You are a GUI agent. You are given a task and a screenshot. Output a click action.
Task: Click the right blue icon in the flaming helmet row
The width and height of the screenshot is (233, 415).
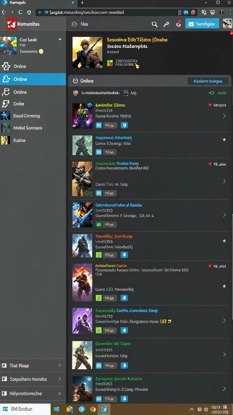click(124, 298)
